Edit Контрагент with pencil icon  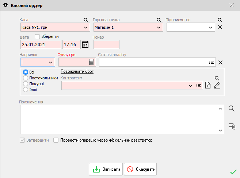pos(217,86)
